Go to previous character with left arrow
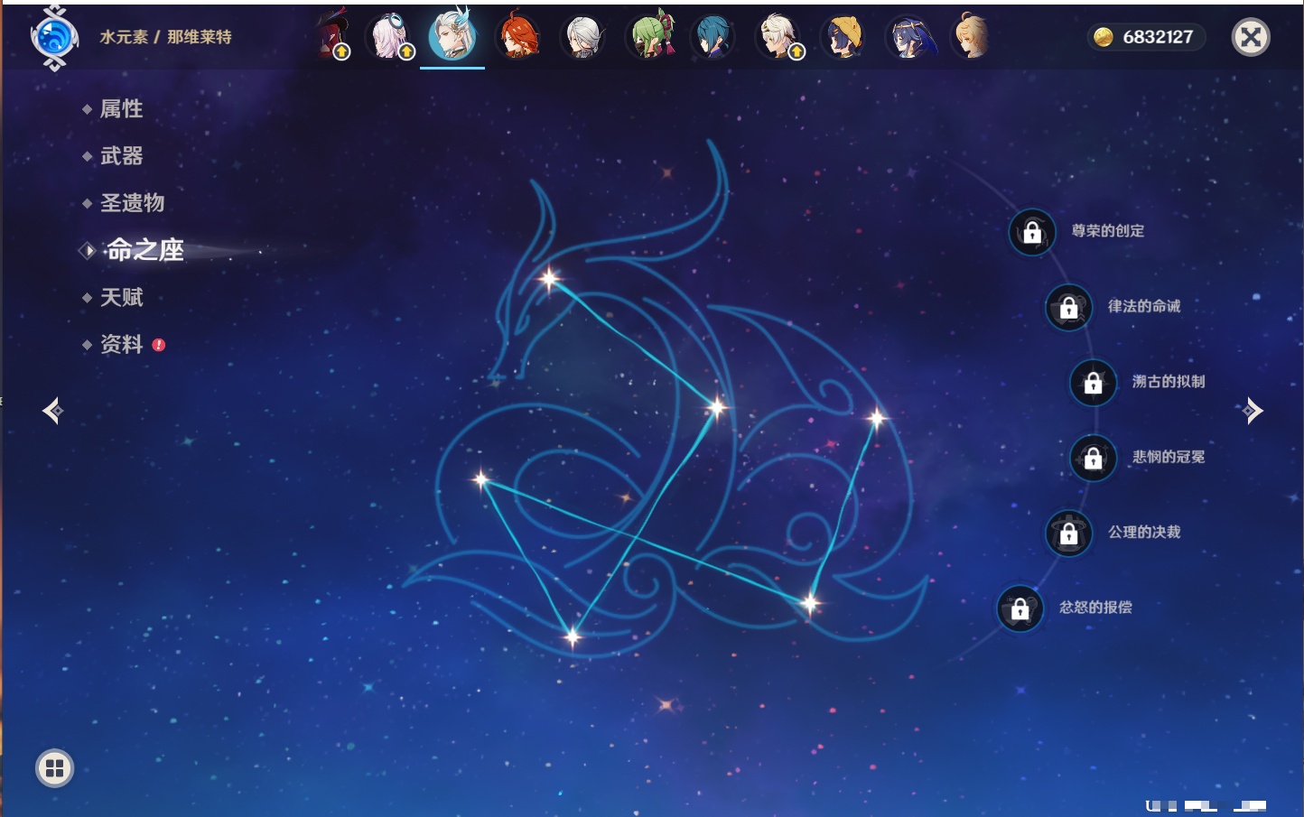 coord(52,411)
